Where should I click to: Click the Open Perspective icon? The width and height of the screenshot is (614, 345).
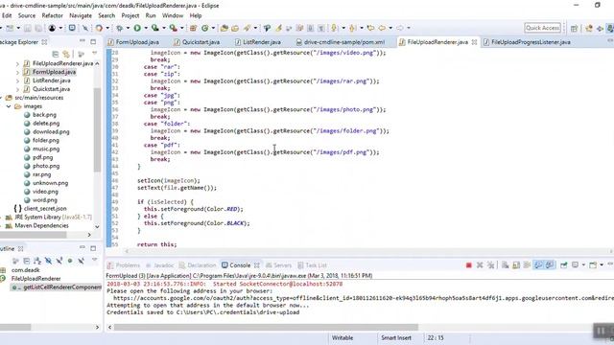[x=574, y=28]
